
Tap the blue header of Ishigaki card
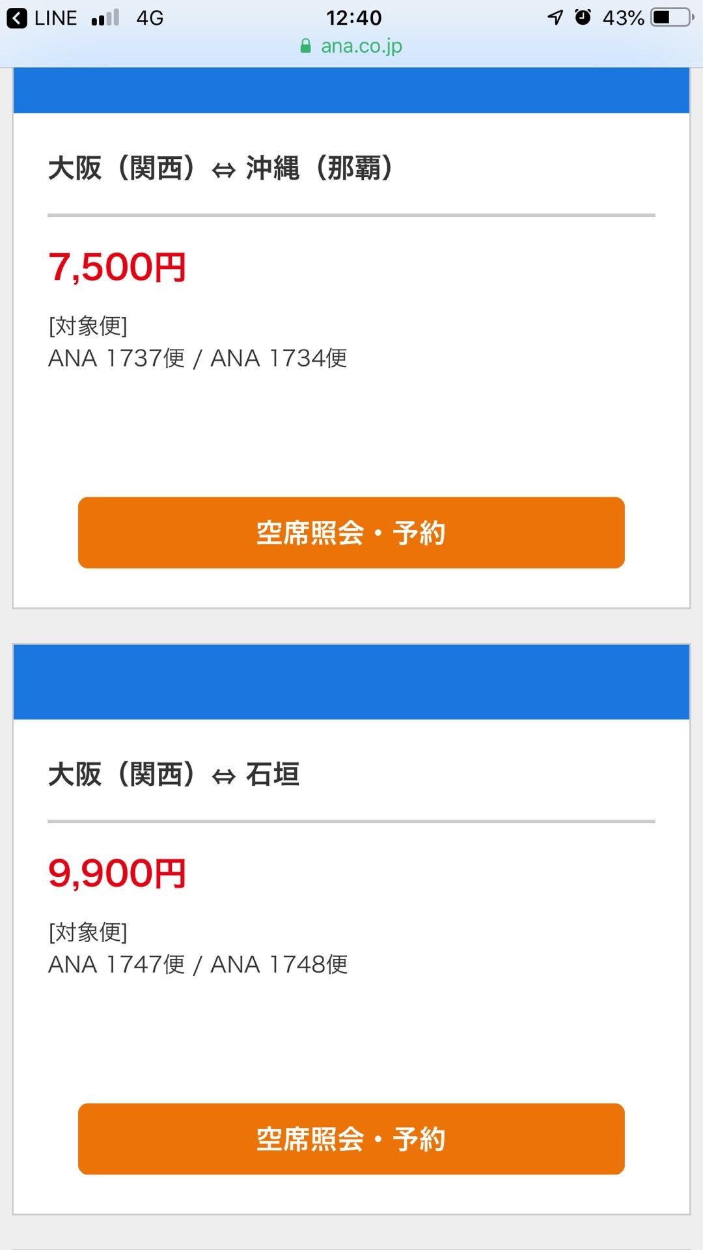[x=351, y=682]
